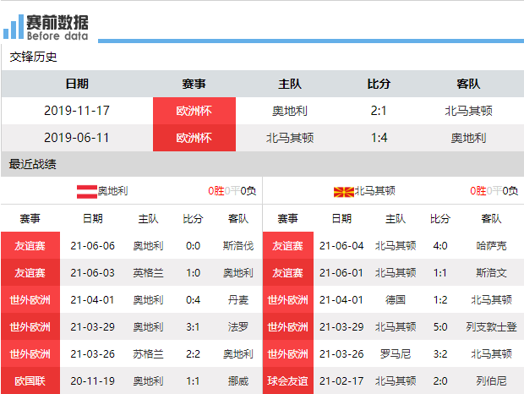Click the 日期 header in the head-to-head table

click(77, 84)
